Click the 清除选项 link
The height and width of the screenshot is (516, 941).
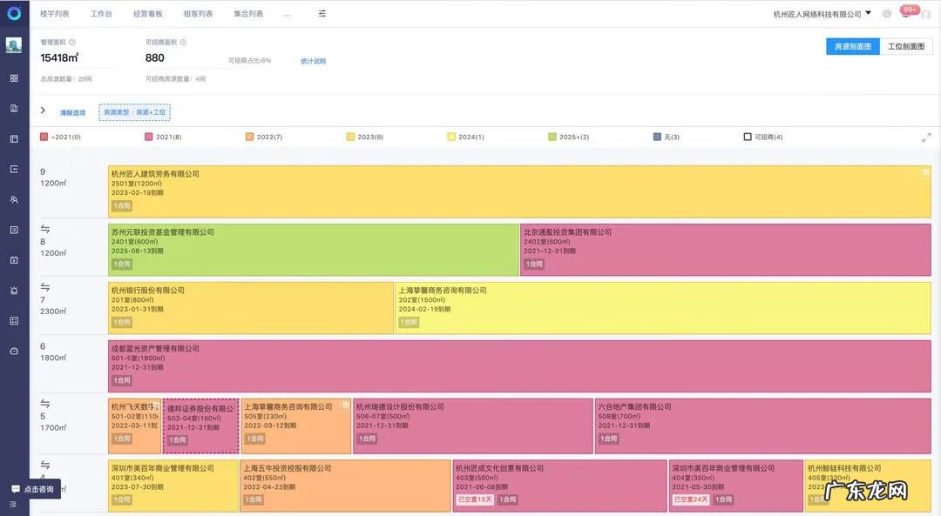pos(72,113)
